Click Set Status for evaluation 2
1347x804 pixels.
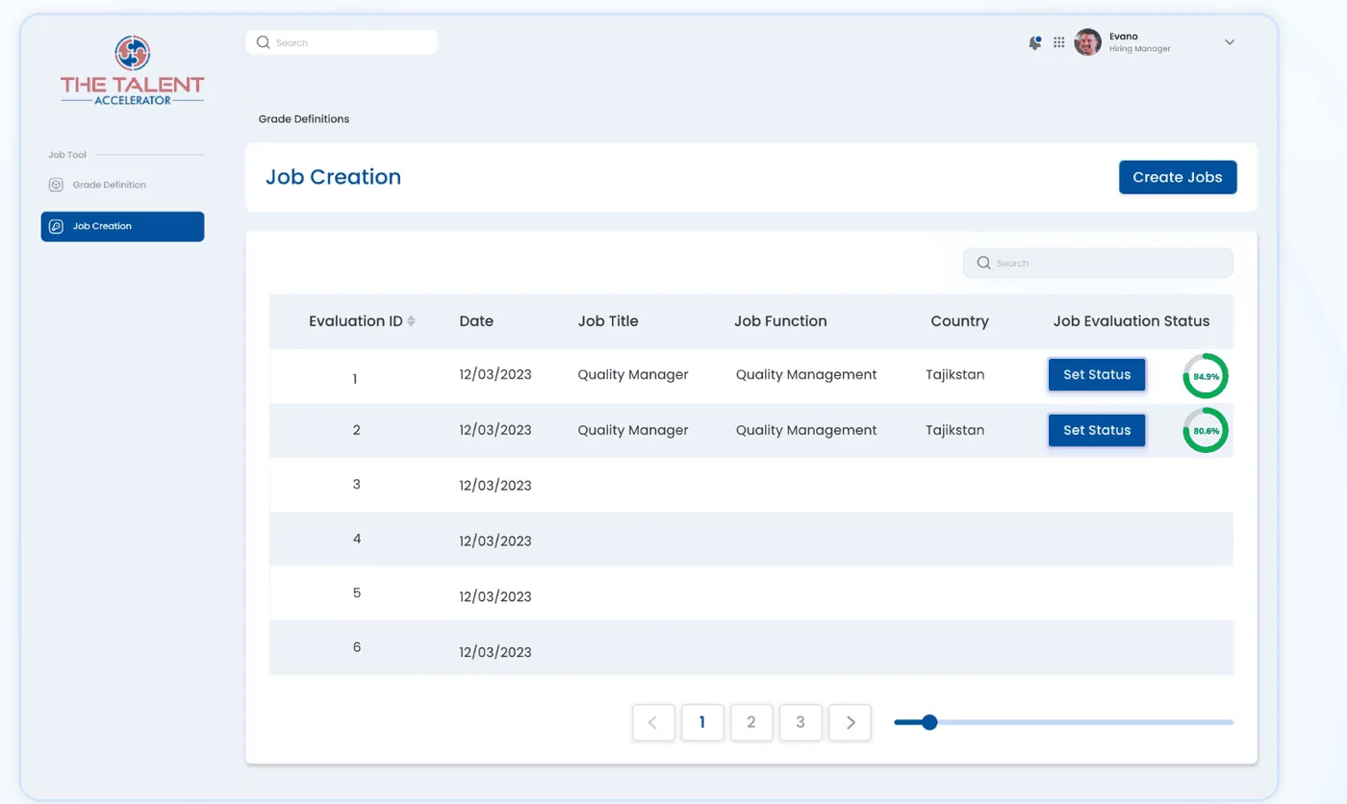tap(1097, 430)
